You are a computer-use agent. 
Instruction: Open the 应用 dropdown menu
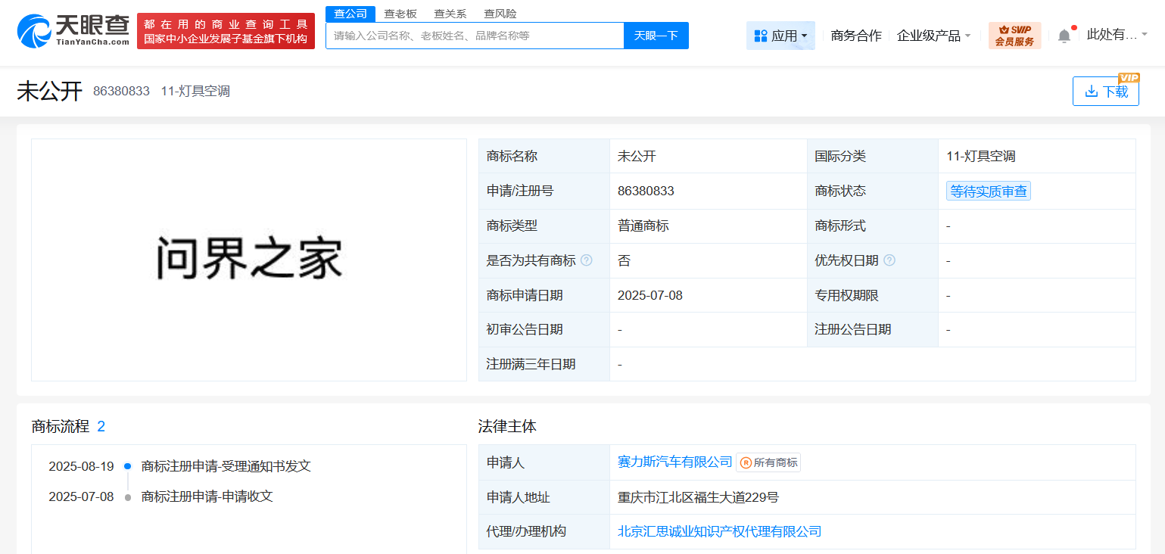click(x=780, y=36)
